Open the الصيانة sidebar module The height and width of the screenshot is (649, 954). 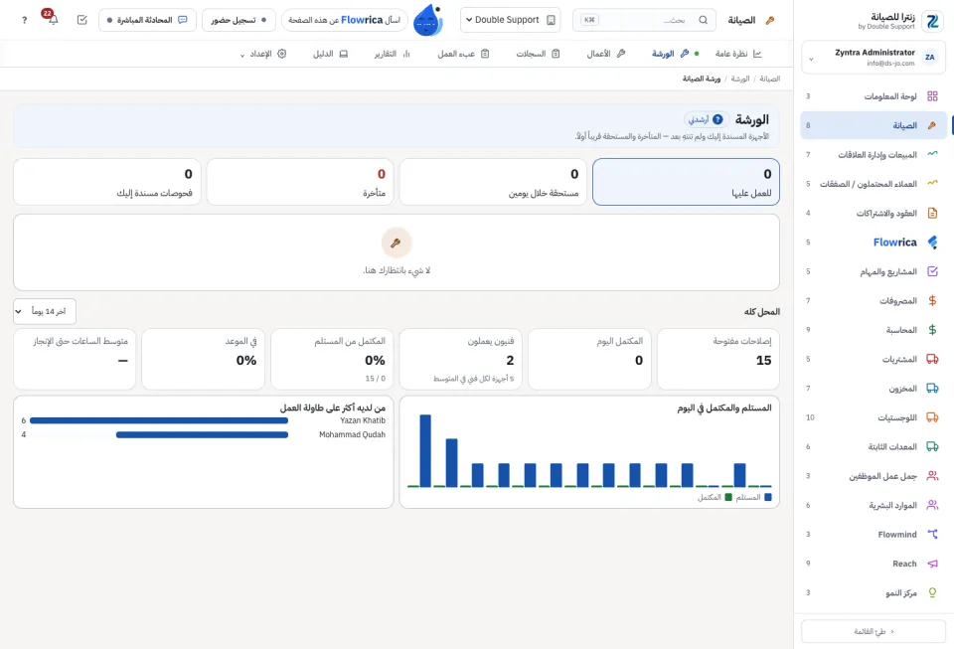coord(874,125)
